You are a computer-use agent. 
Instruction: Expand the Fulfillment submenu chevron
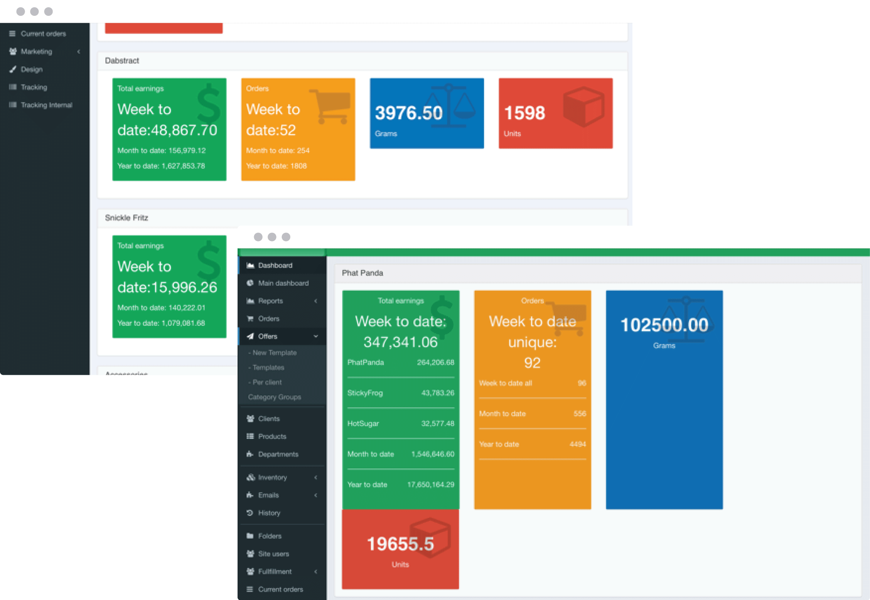[x=316, y=571]
